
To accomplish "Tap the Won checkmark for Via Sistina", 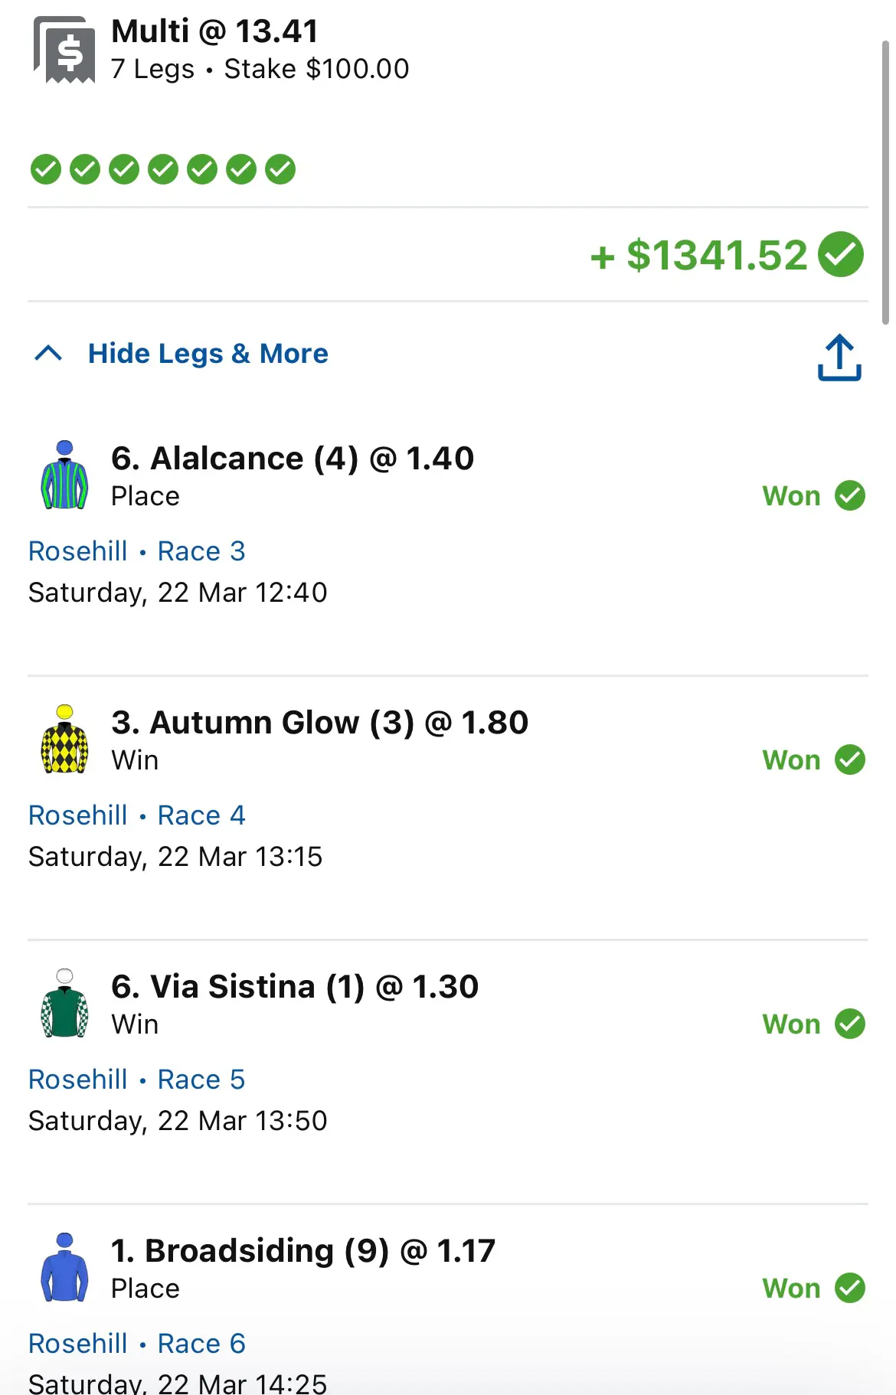I will pyautogui.click(x=849, y=1024).
